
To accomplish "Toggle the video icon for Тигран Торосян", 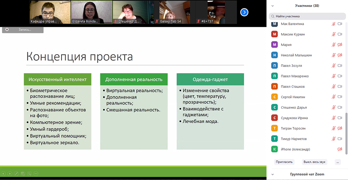I will pyautogui.click(x=340, y=128).
